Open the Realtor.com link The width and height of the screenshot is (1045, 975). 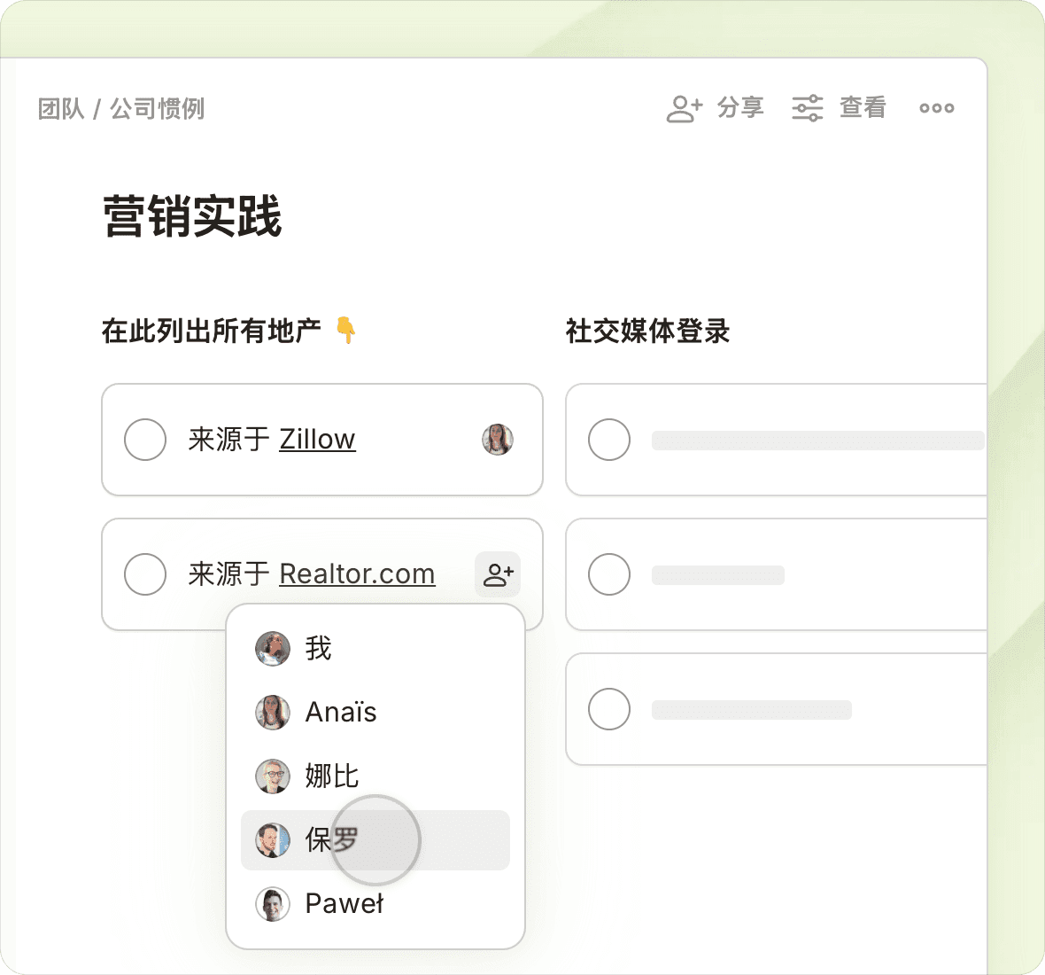pos(357,574)
